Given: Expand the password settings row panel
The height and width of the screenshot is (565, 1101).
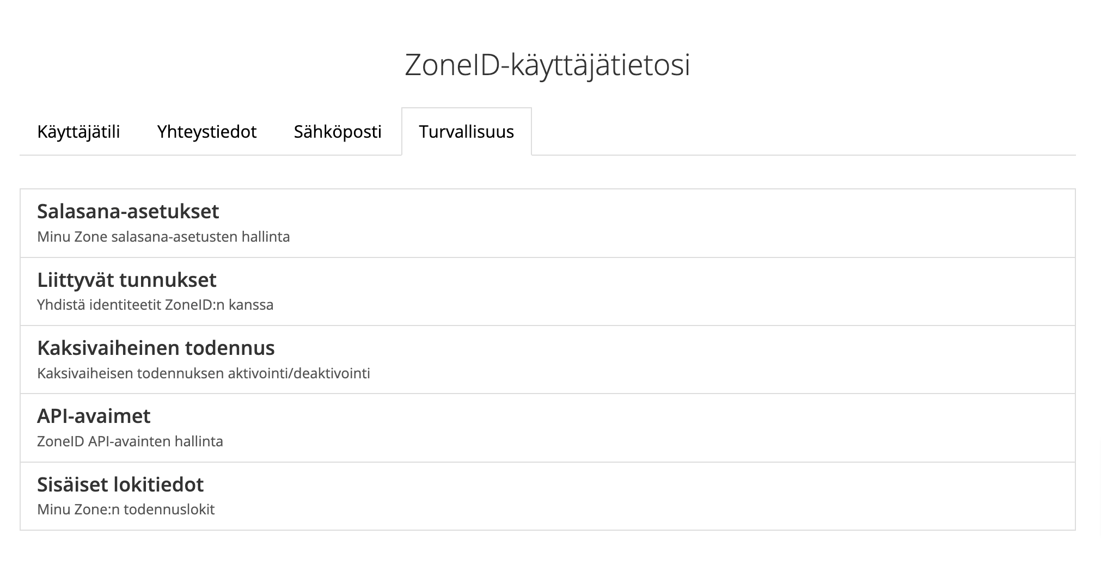Looking at the screenshot, I should click(x=653, y=224).
